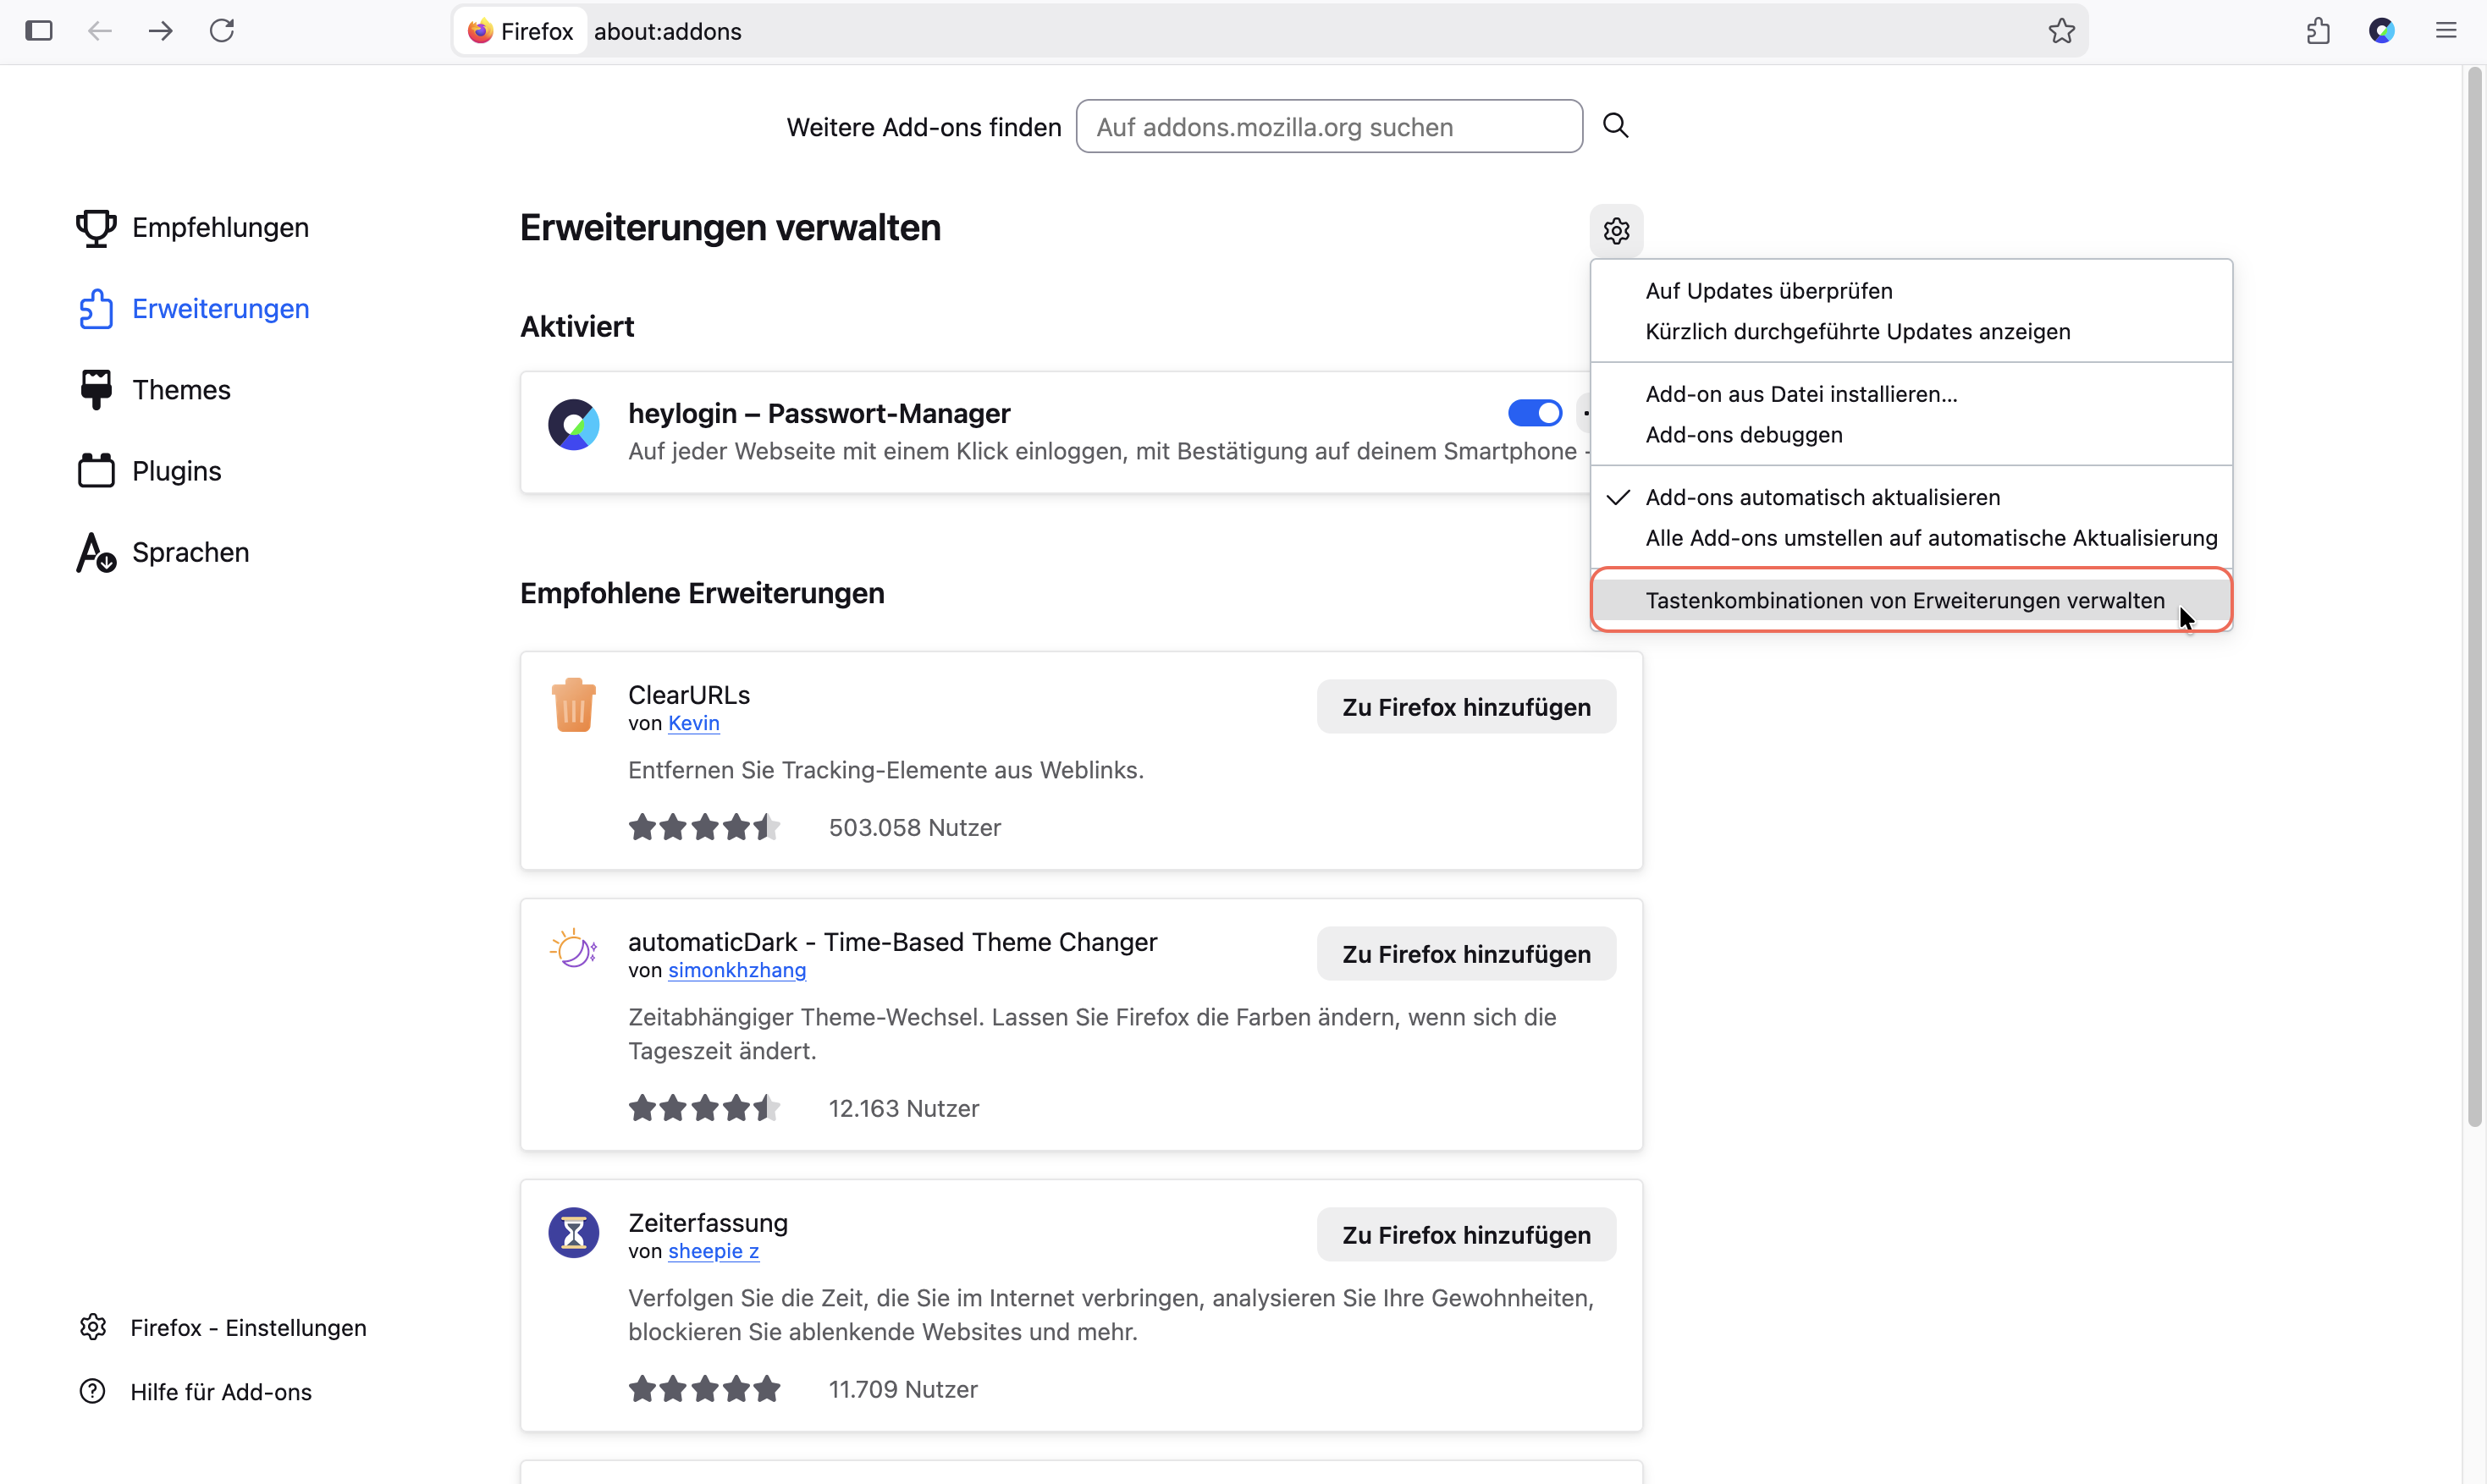Image resolution: width=2487 pixels, height=1484 pixels.
Task: Focus the addons.mozilla.org search field
Action: pos(1330,126)
